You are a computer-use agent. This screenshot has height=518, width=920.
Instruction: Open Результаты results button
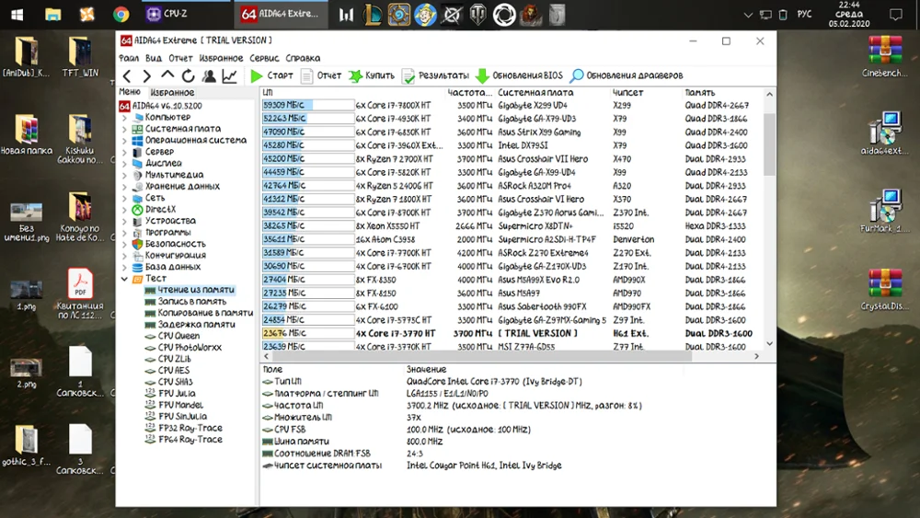(435, 75)
